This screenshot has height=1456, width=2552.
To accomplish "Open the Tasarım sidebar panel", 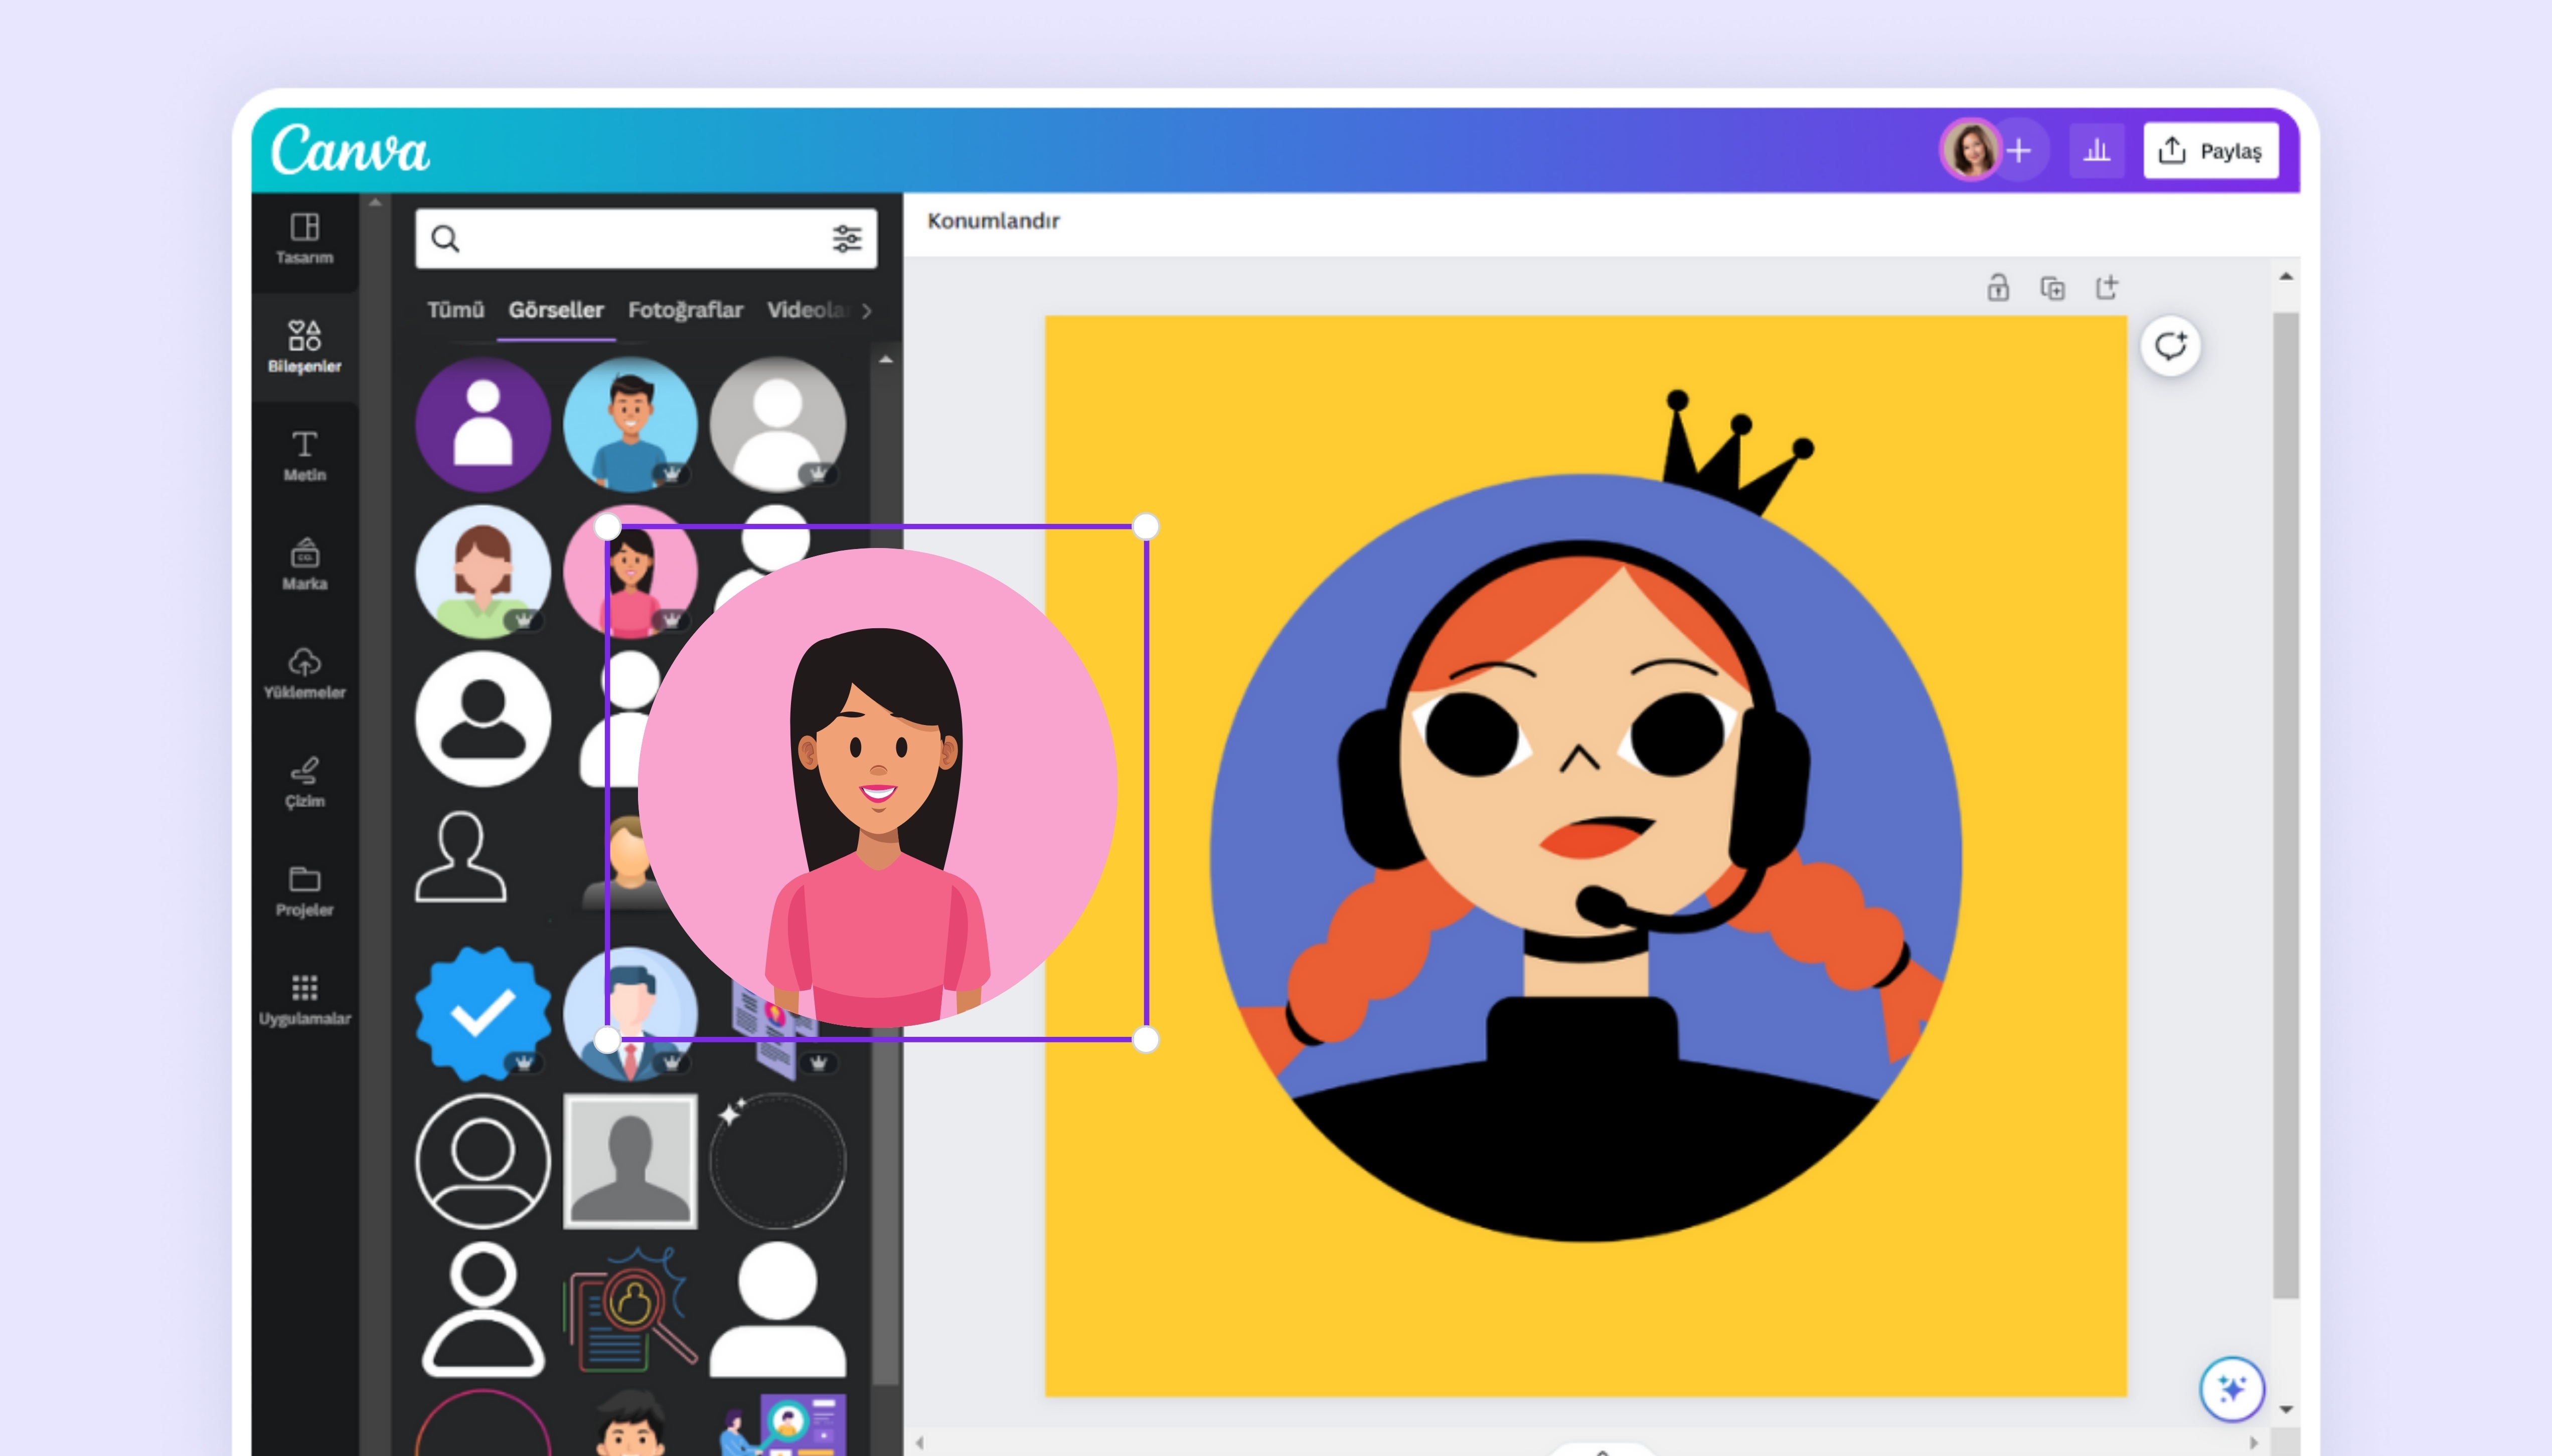I will tap(304, 239).
